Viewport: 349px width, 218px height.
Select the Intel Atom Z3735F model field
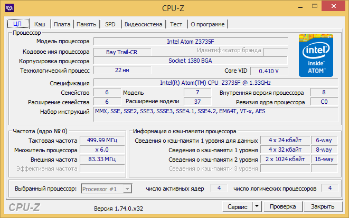191,42
